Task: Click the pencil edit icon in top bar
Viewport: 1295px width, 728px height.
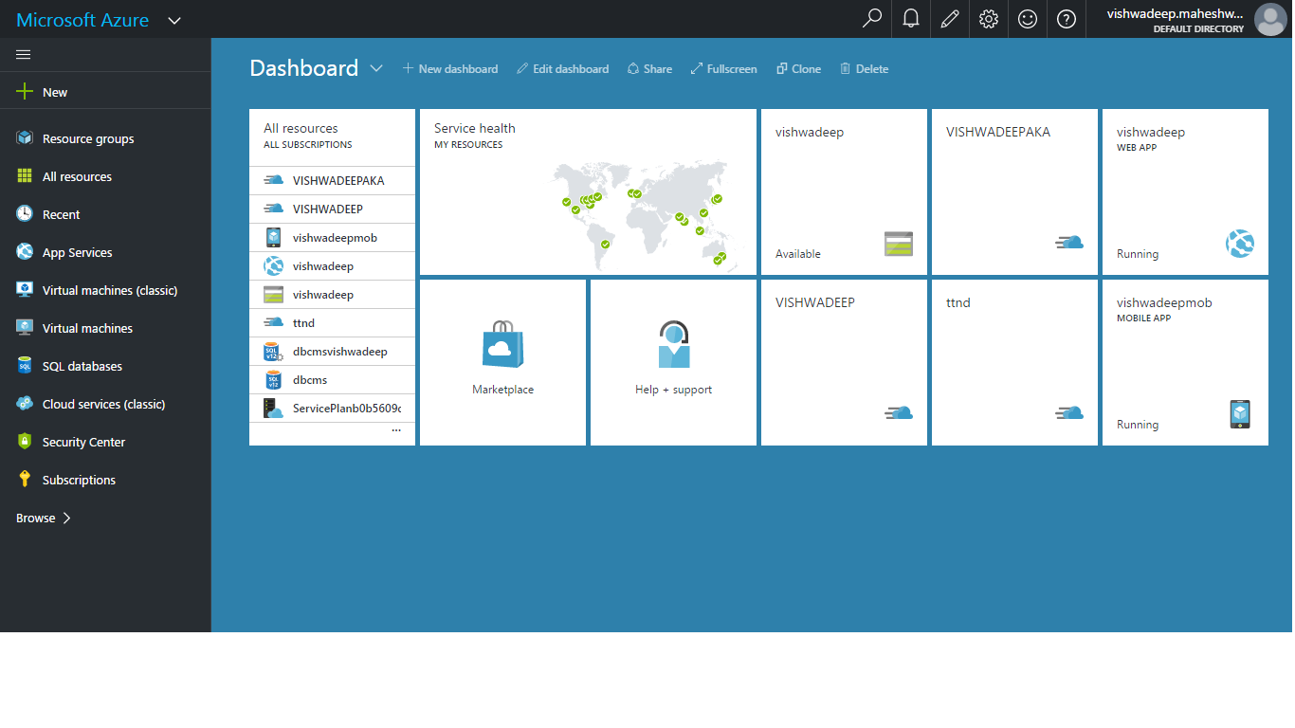Action: pyautogui.click(x=950, y=19)
